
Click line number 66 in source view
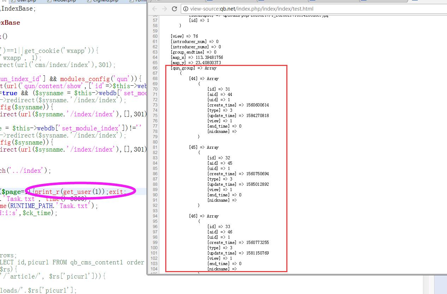tap(155, 68)
